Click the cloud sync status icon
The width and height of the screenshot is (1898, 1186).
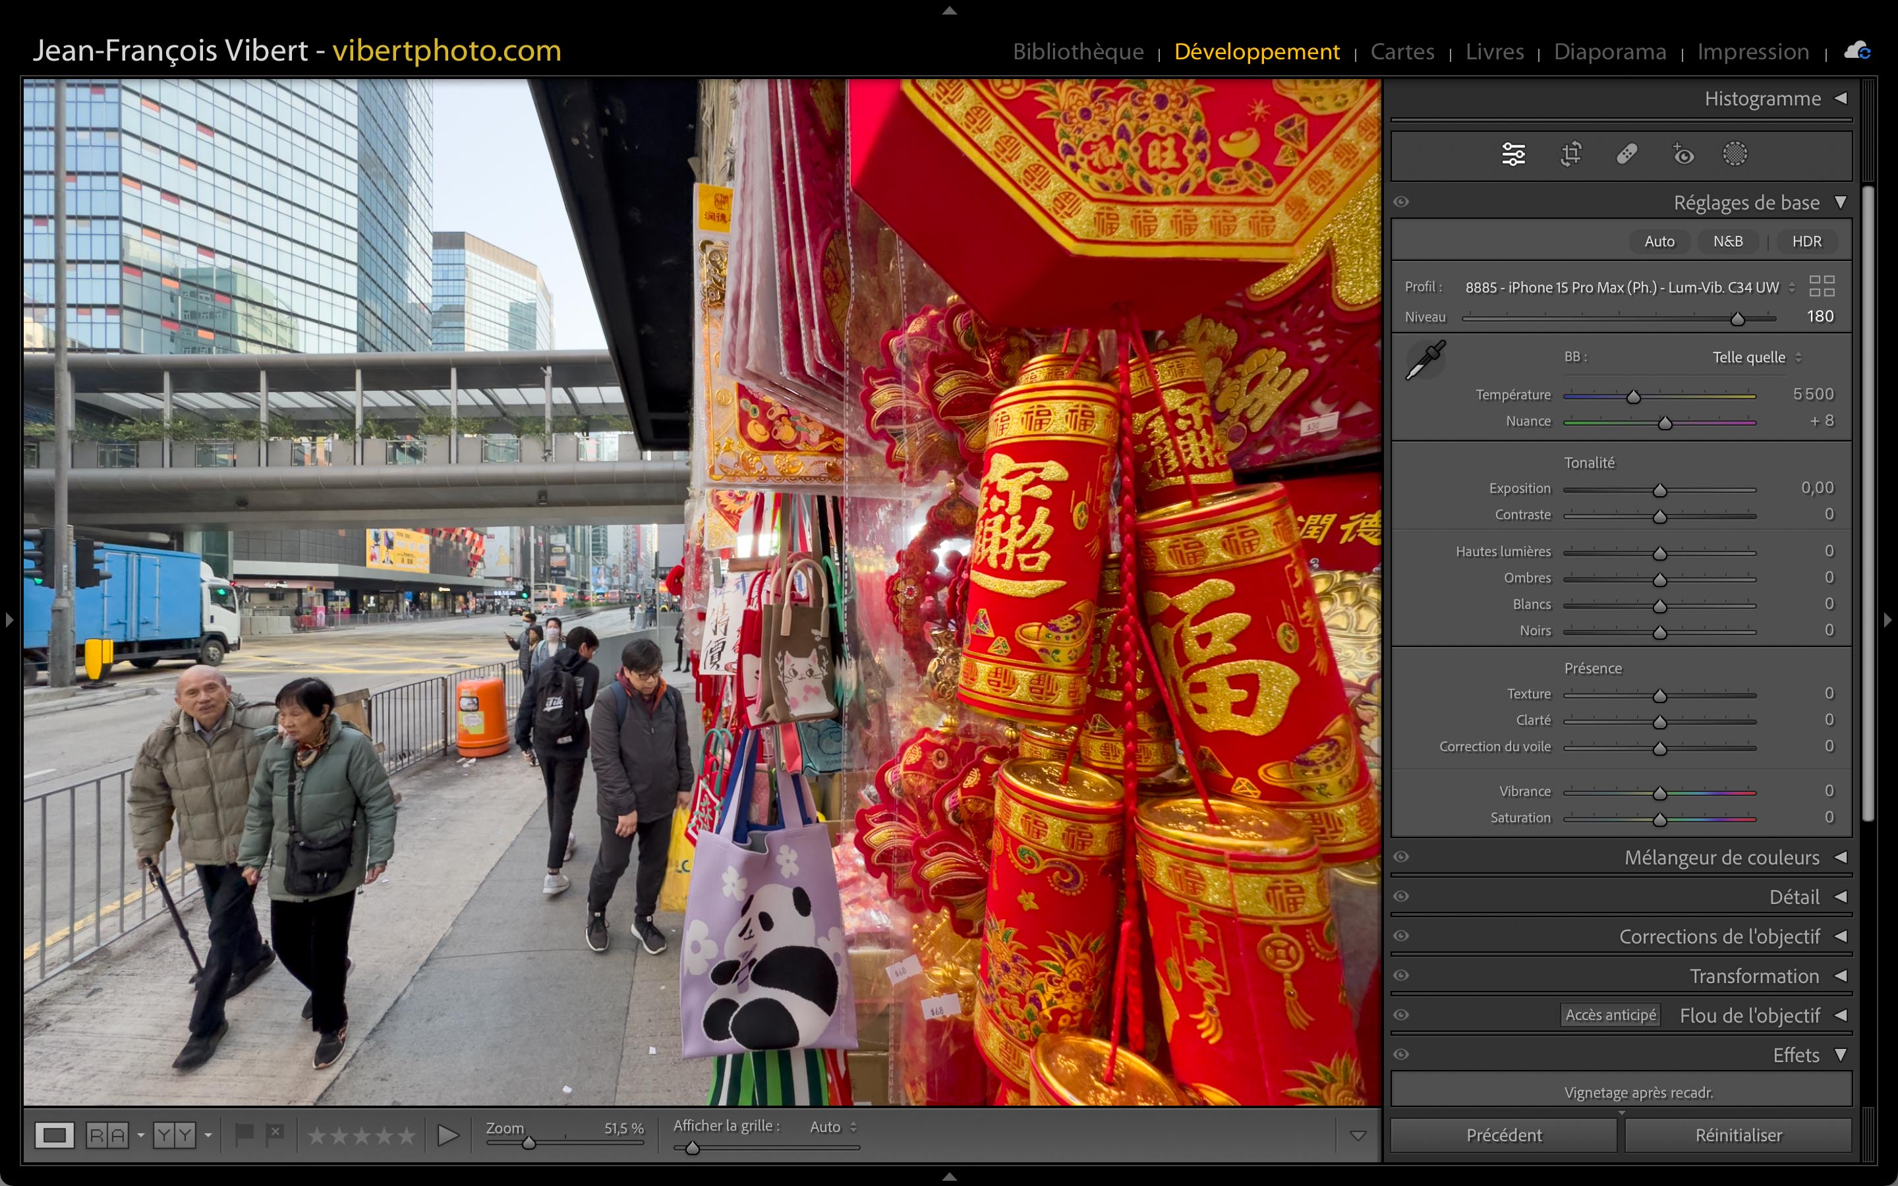pyautogui.click(x=1857, y=52)
